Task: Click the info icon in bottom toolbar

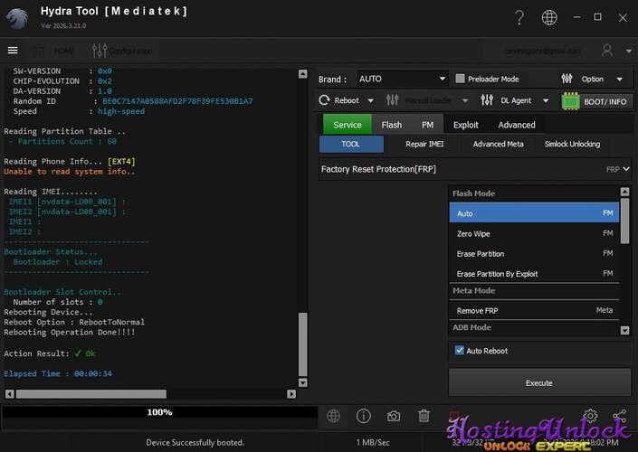Action: (364, 416)
